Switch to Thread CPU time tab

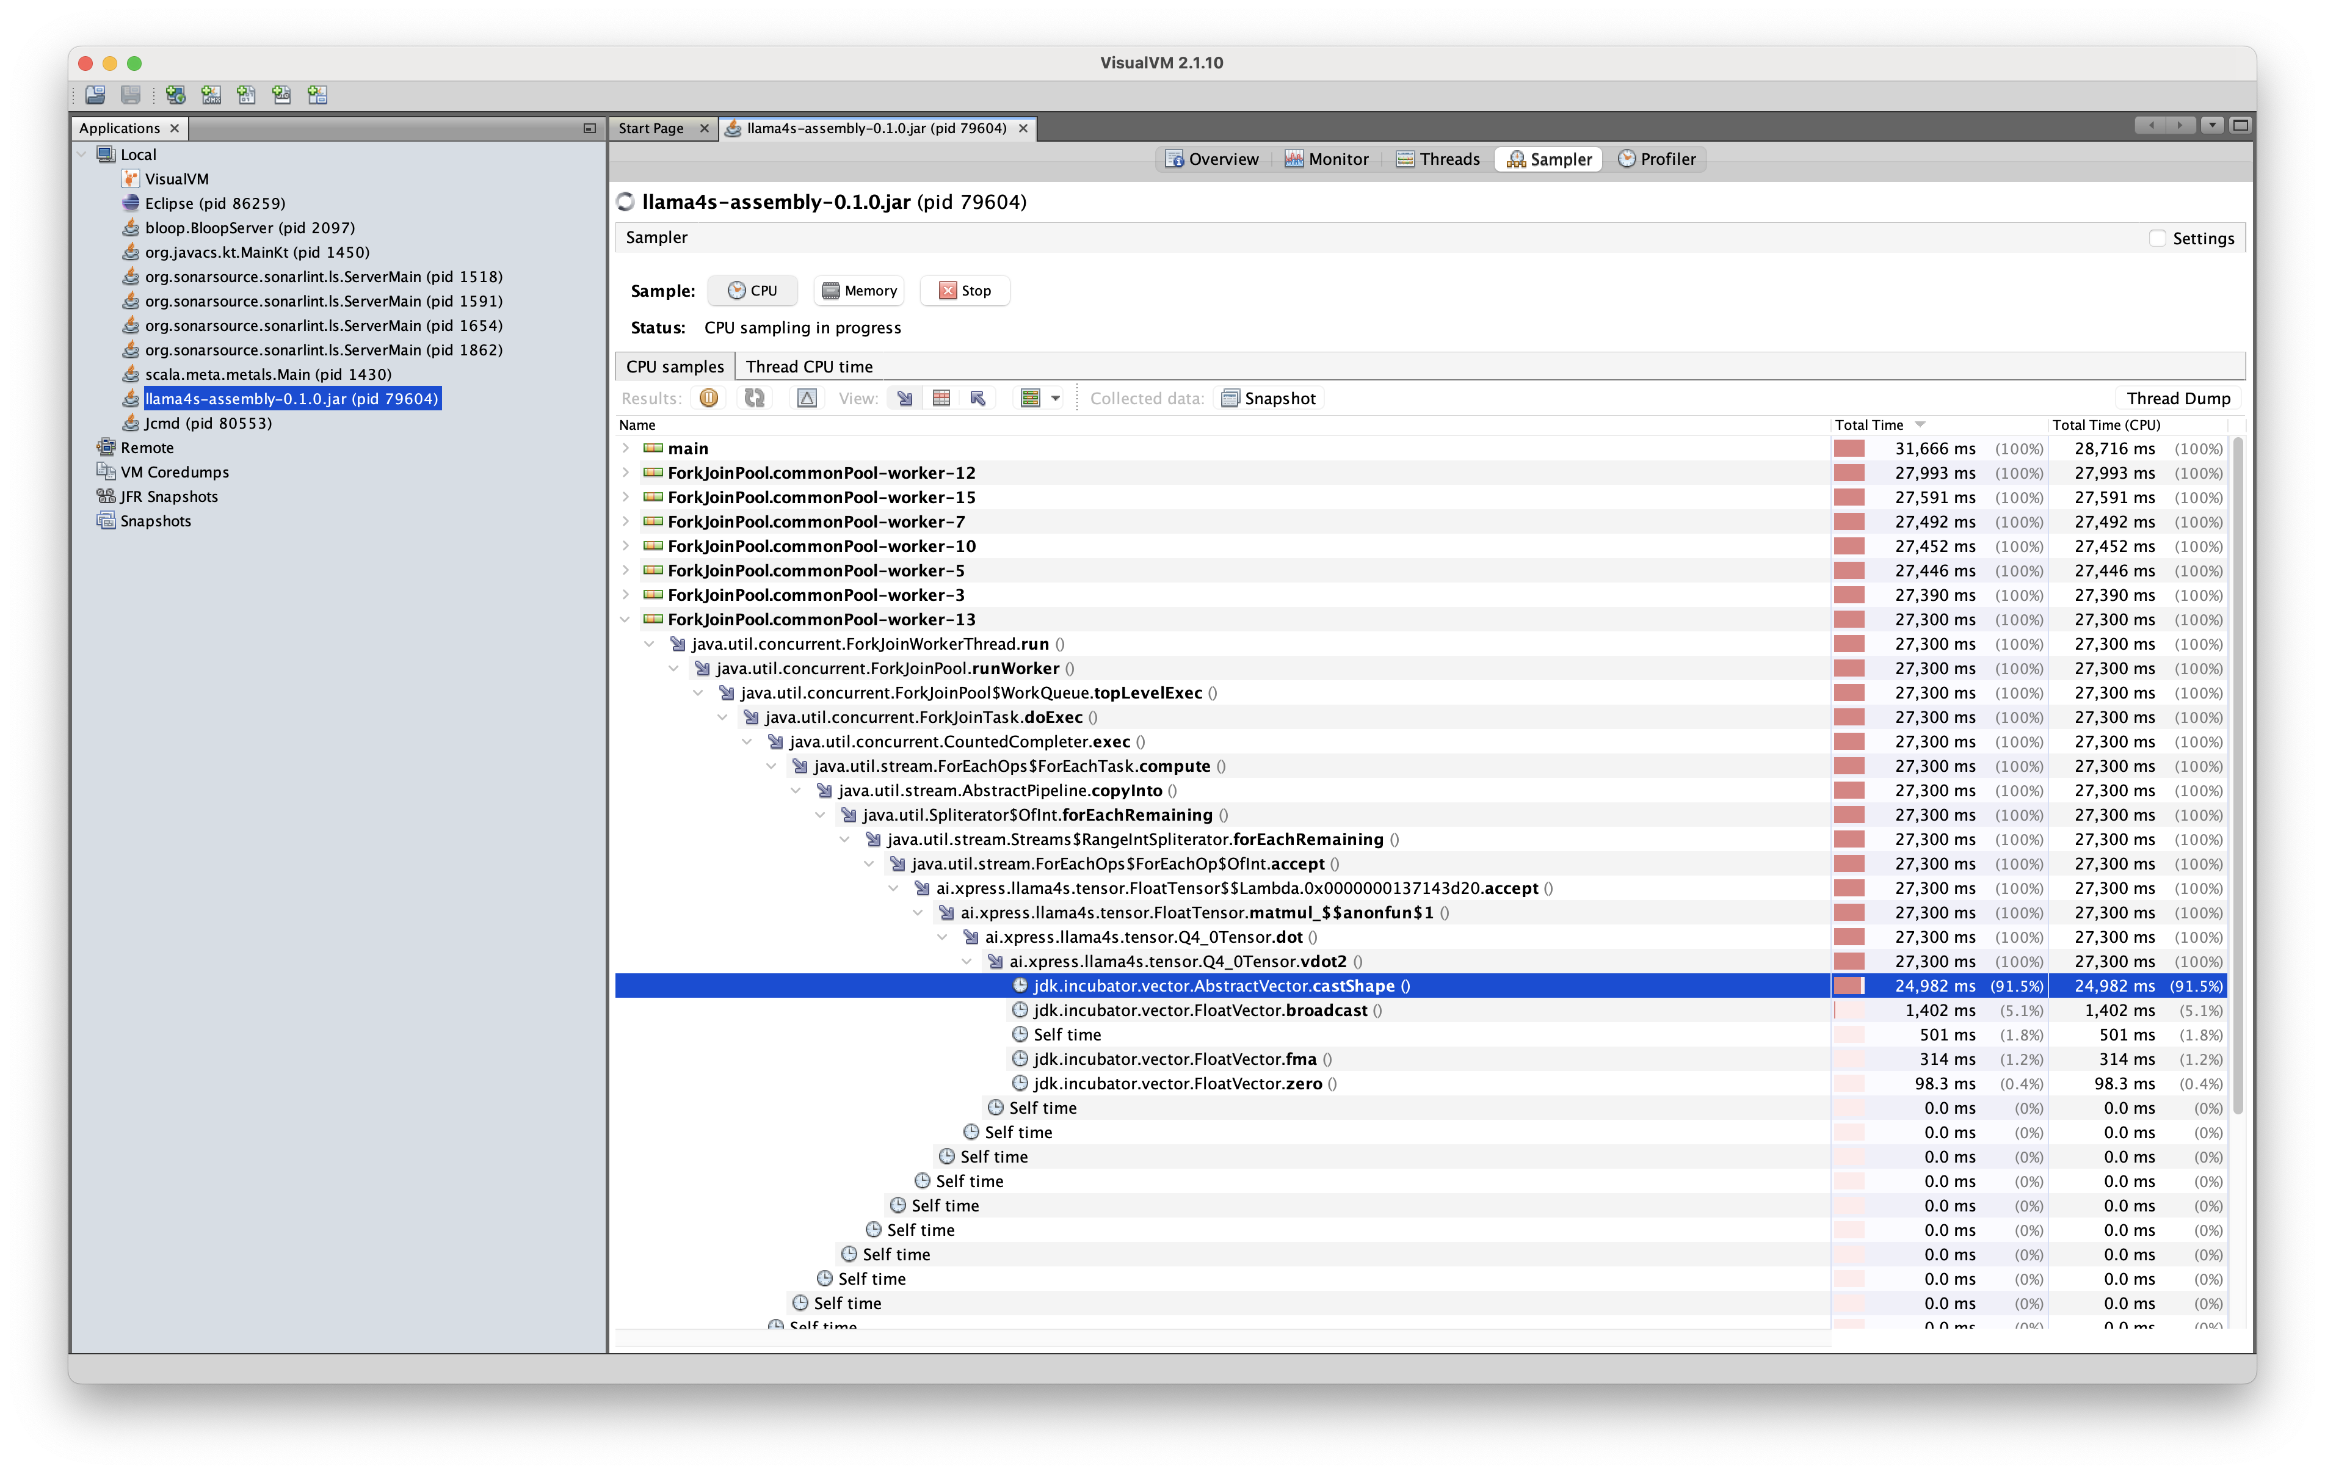[808, 366]
